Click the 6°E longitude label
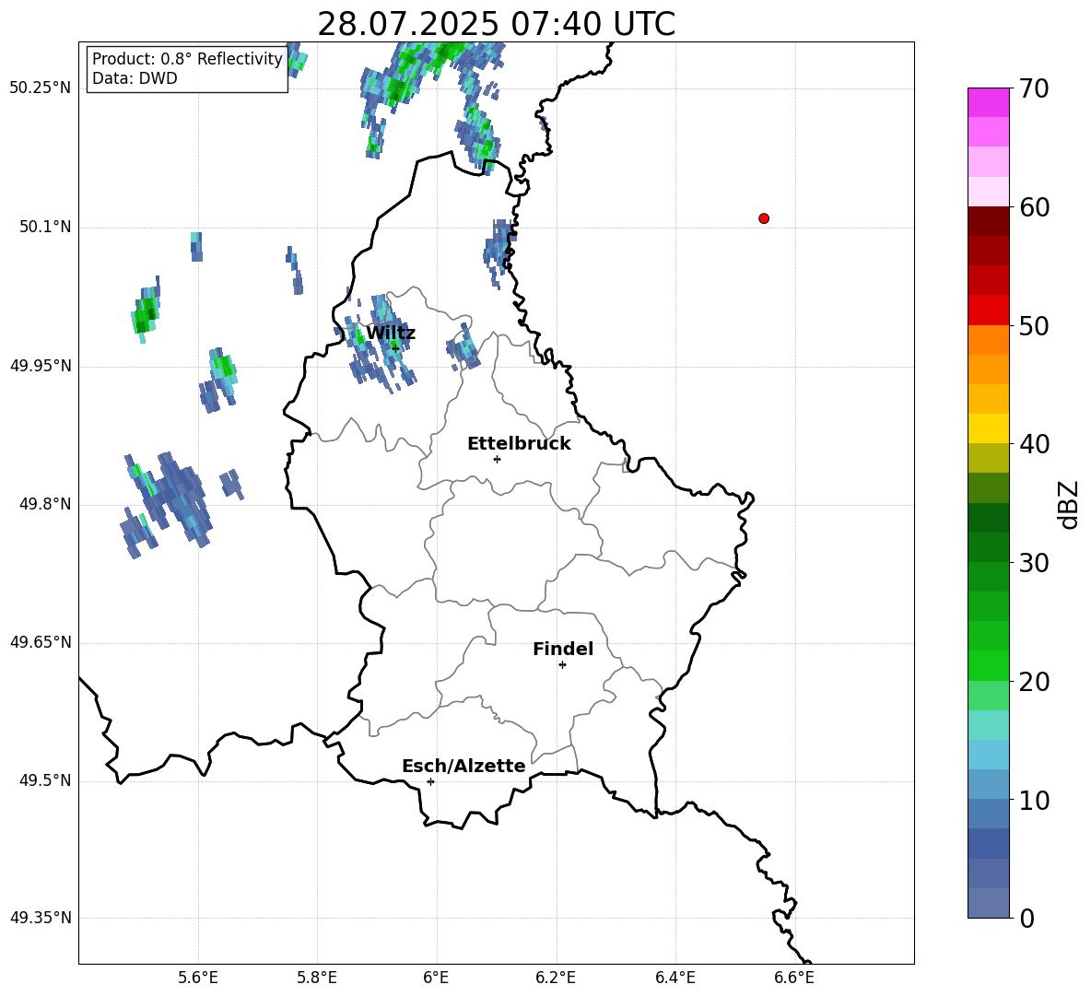Image resolution: width=1091 pixels, height=996 pixels. coord(436,978)
